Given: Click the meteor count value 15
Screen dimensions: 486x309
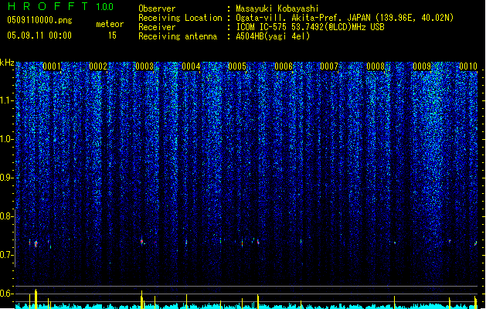Looking at the screenshot, I should point(112,36).
